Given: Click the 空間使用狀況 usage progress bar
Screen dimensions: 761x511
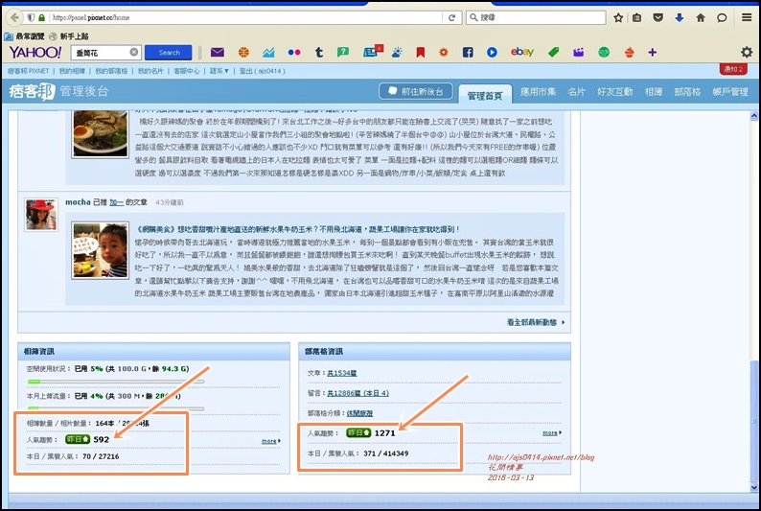Looking at the screenshot, I should click(116, 382).
